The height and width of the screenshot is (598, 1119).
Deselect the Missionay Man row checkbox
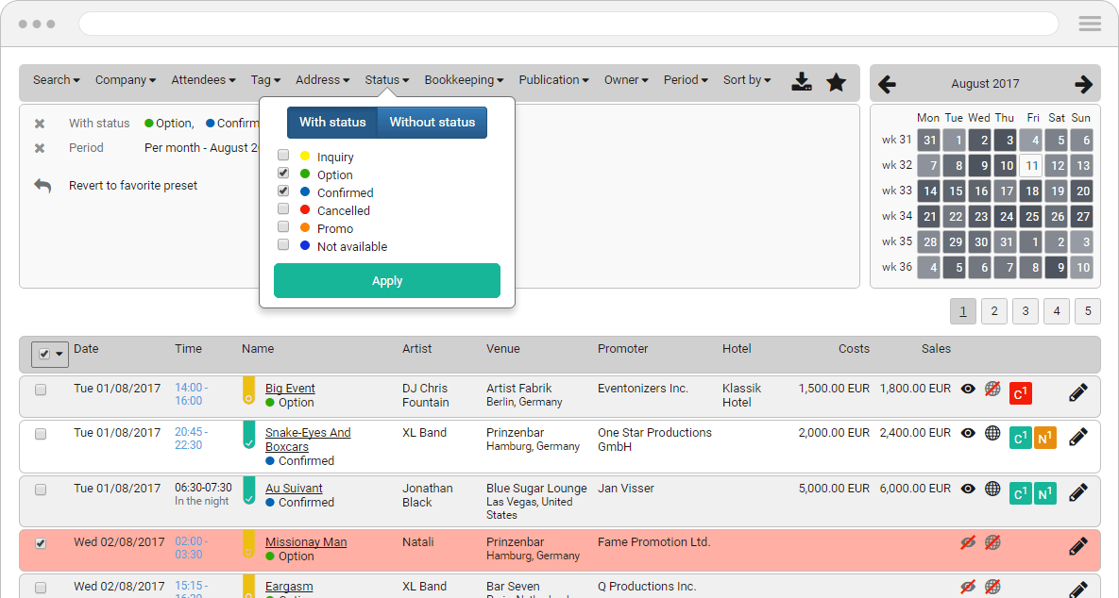(41, 543)
